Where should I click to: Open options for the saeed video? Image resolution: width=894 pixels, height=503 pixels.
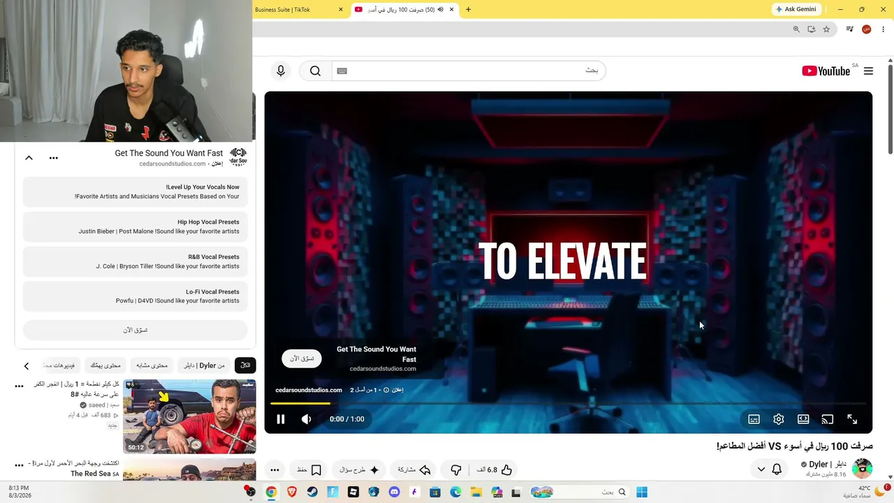point(19,386)
